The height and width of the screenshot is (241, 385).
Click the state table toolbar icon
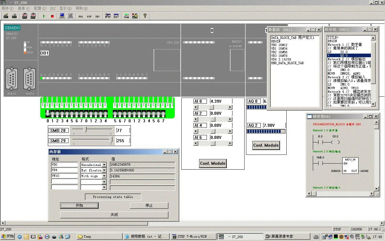108,16
